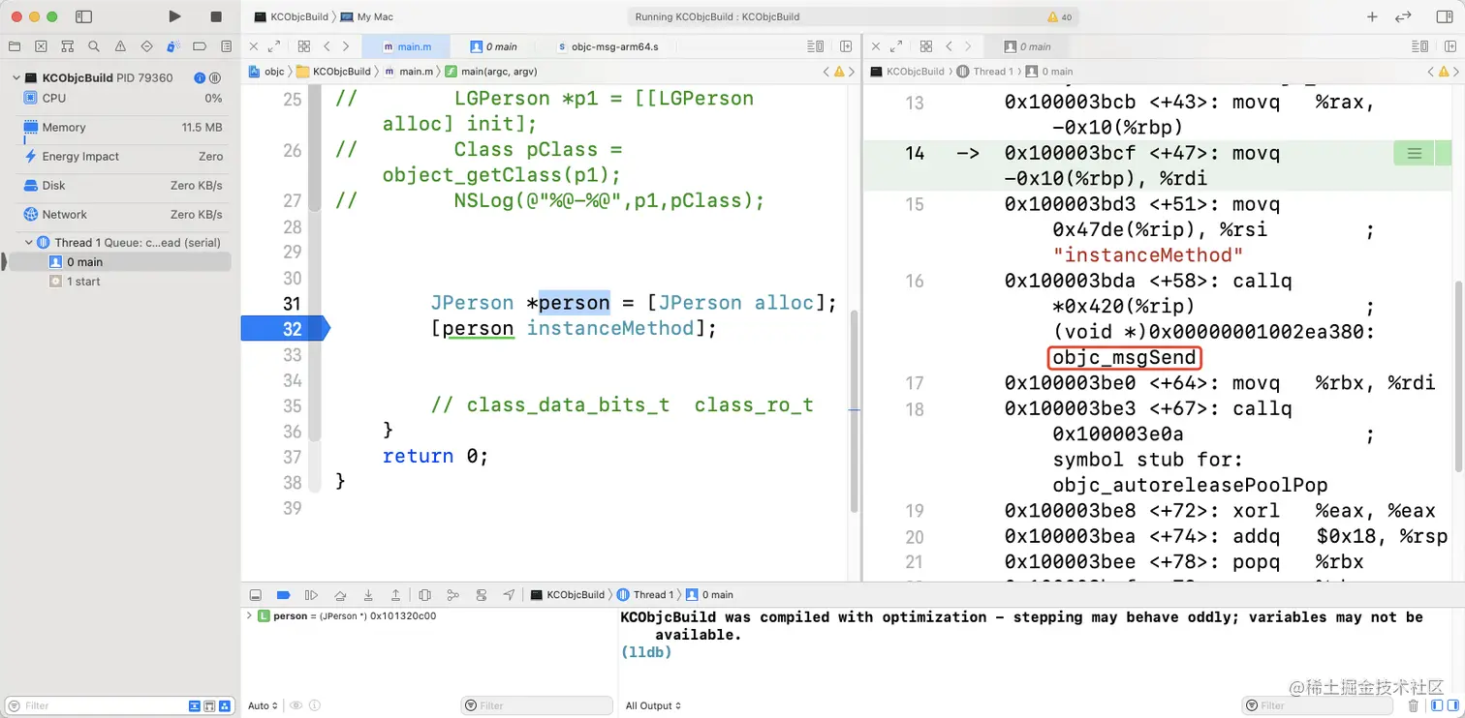
Task: Choose the My Mac run destination
Action: point(367,17)
